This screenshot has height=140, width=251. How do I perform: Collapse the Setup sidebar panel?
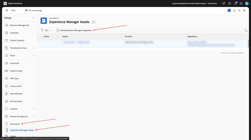tap(33, 18)
